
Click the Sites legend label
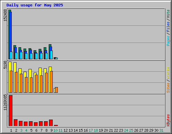pyautogui.click(x=168, y=88)
